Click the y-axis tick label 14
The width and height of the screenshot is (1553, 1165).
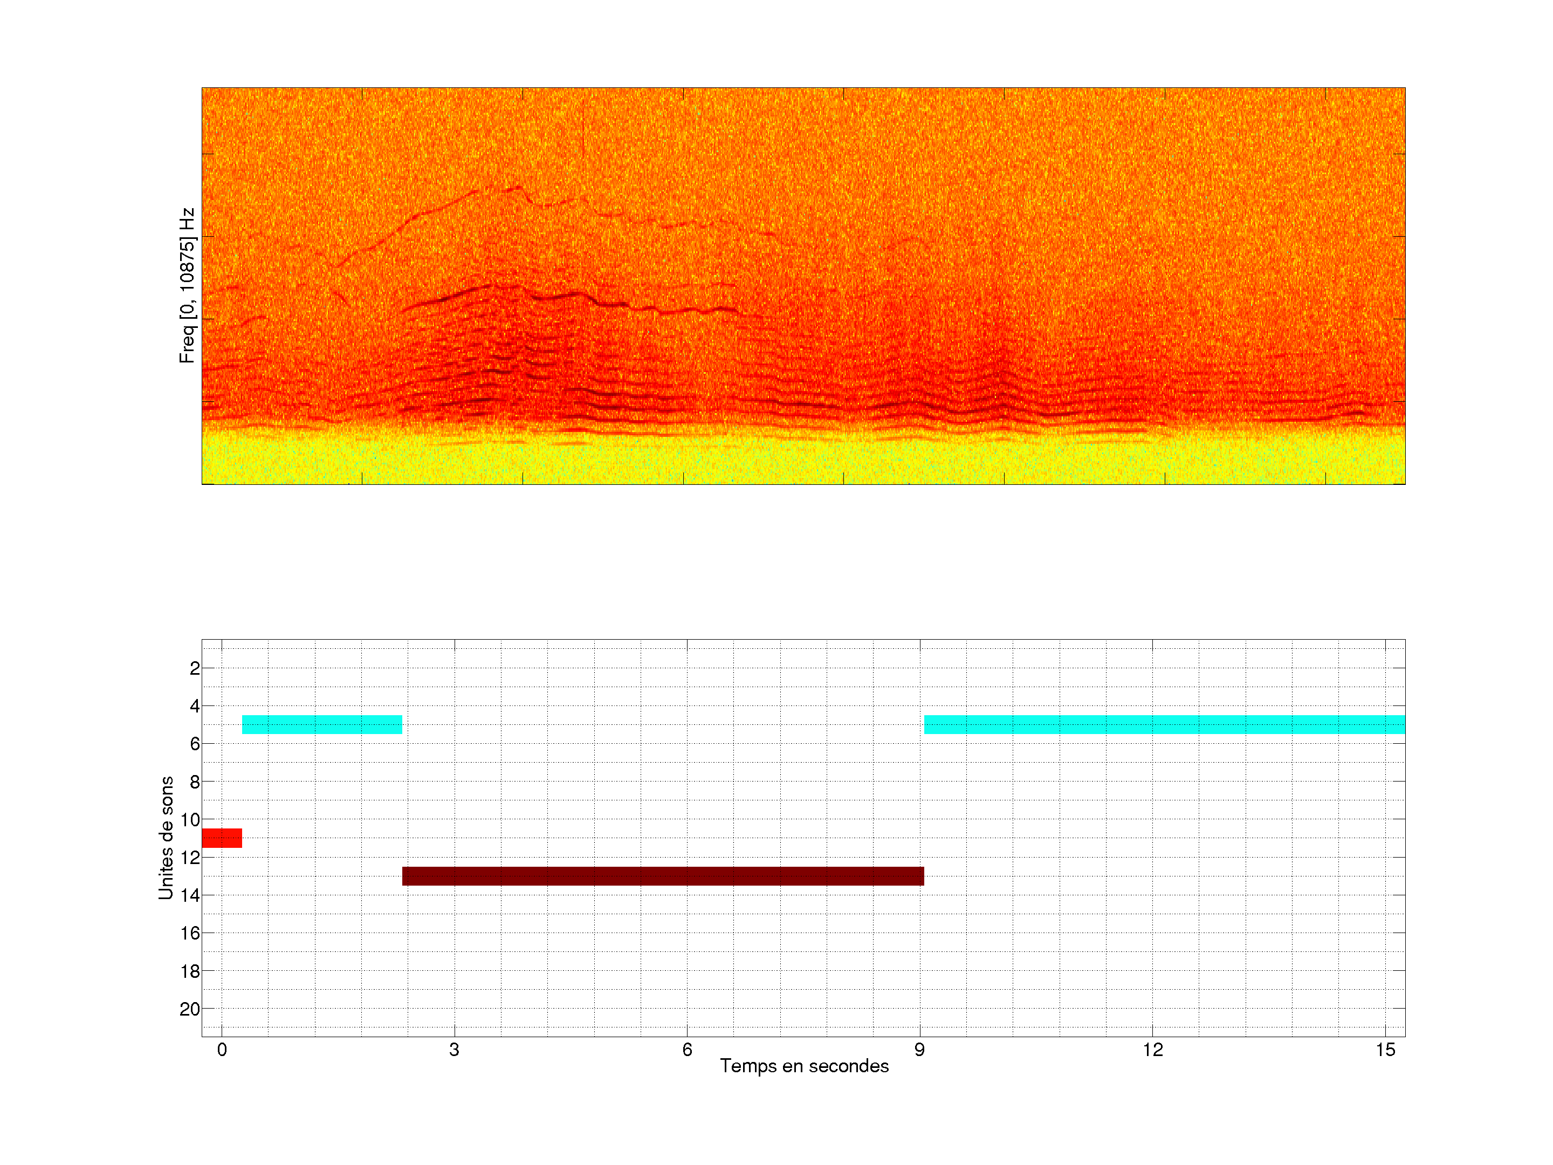(190, 895)
